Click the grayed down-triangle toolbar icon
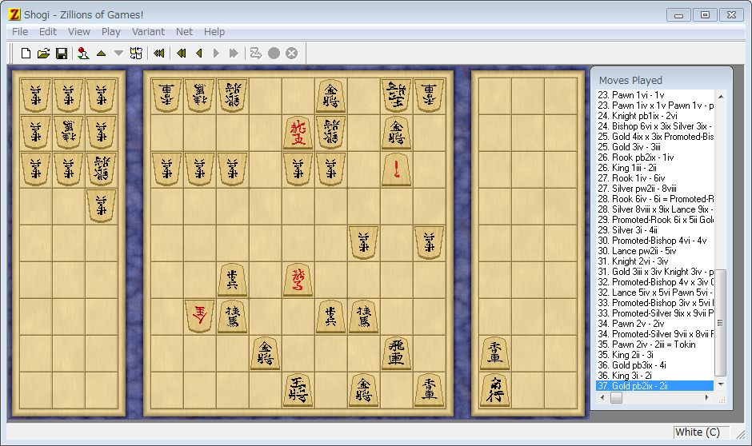This screenshot has height=446, width=752. point(118,54)
